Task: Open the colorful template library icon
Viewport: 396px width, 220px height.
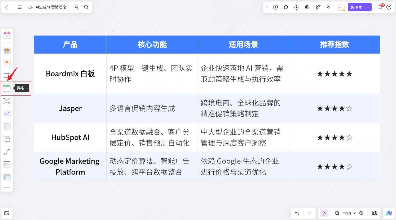Action: (x=7, y=35)
